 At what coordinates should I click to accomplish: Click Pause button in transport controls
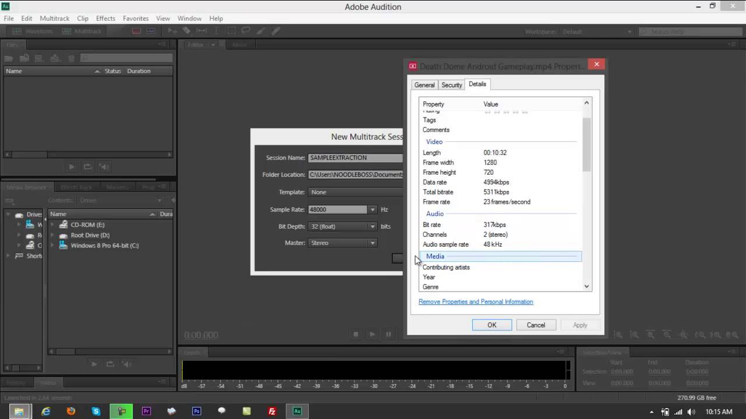pyautogui.click(x=388, y=335)
